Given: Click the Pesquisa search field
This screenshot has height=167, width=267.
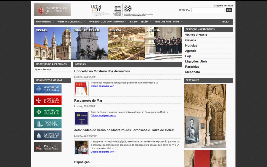Looking at the screenshot, I should 208,10.
